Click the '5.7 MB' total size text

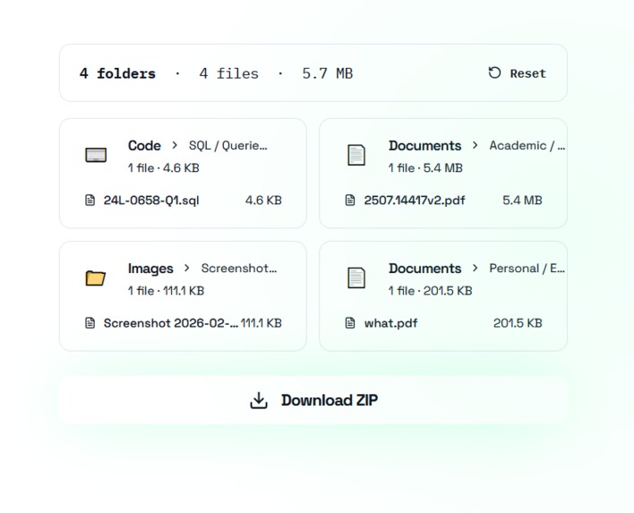[328, 73]
